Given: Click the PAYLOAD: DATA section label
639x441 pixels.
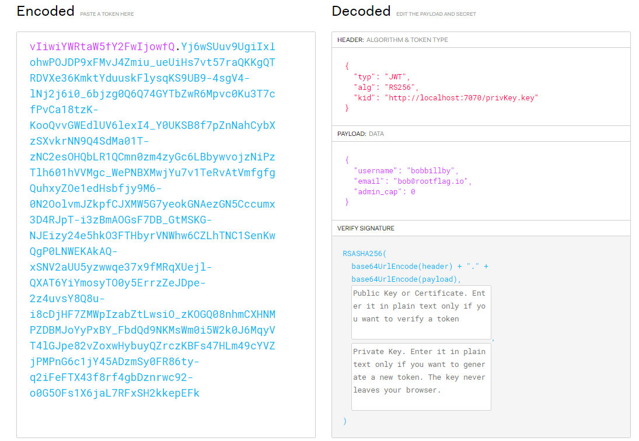Looking at the screenshot, I should point(361,134).
